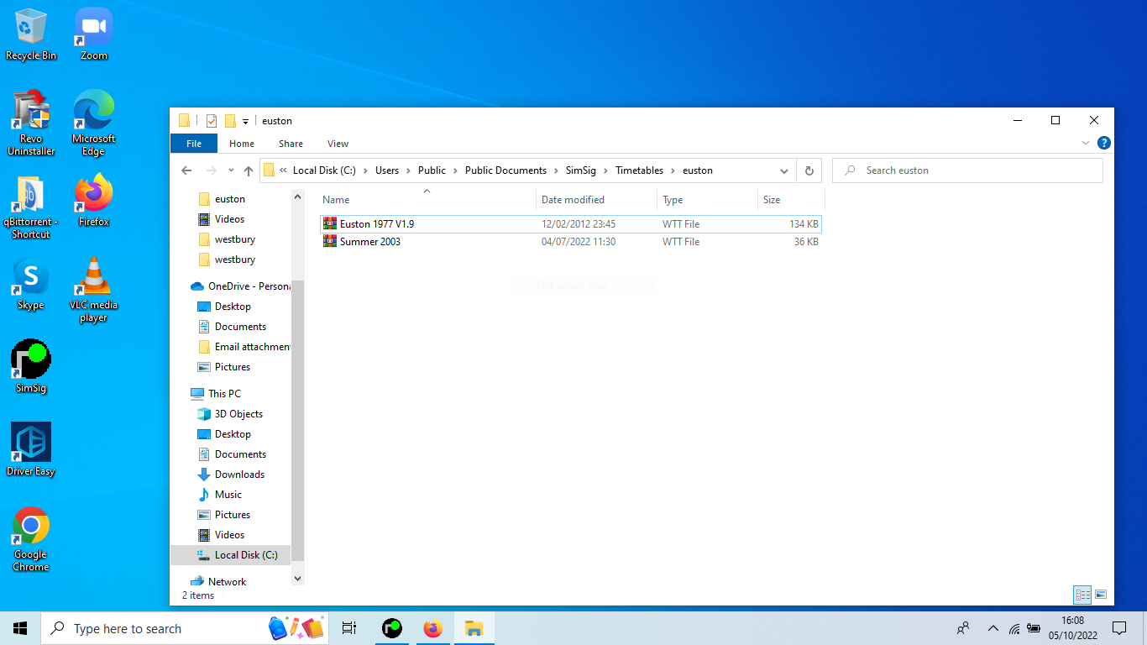Image resolution: width=1147 pixels, height=645 pixels.
Task: Open Email attachments folder under OneDrive
Action: click(x=244, y=347)
